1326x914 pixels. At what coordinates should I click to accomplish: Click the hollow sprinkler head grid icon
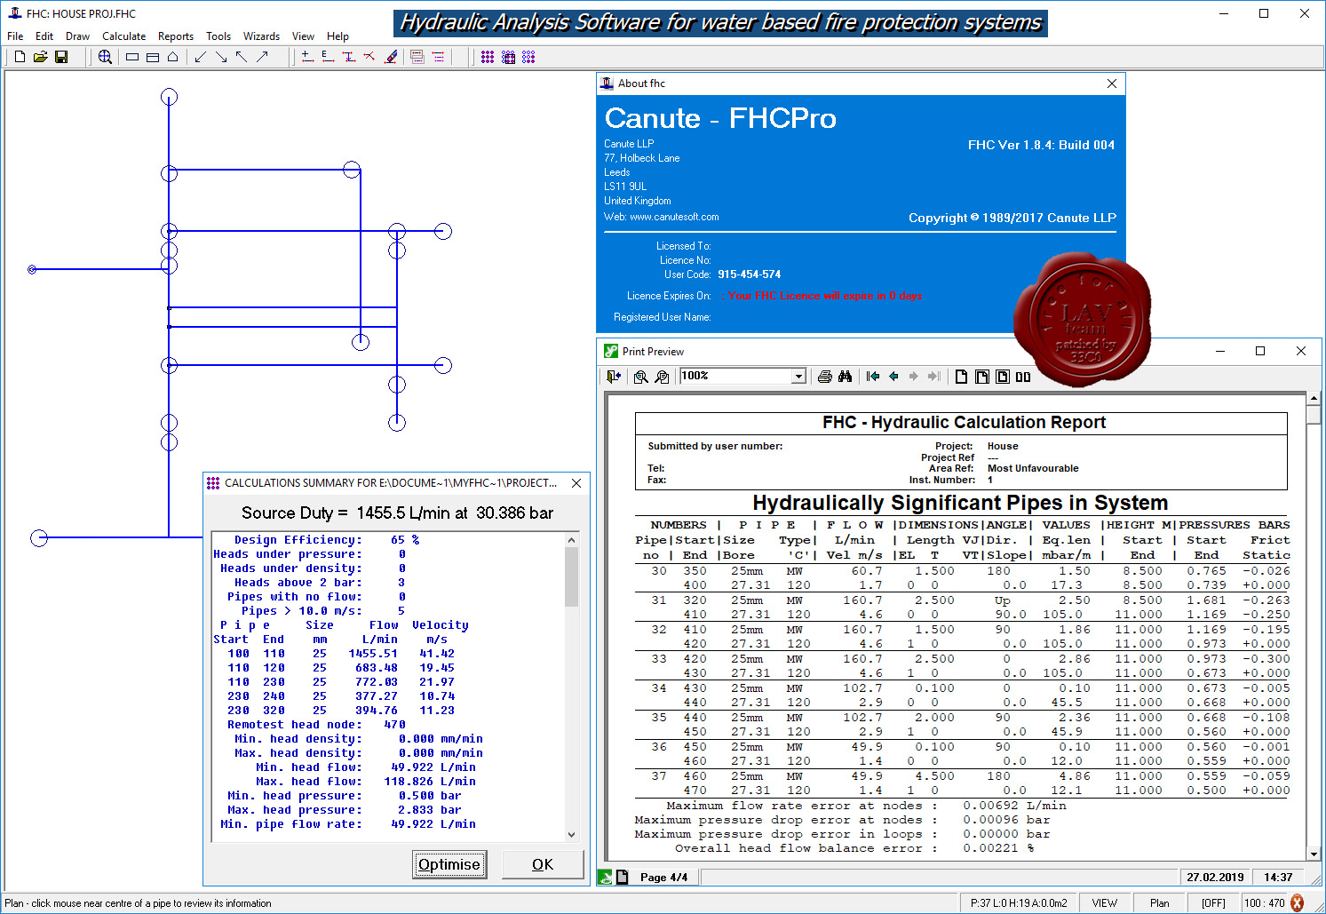click(x=528, y=57)
